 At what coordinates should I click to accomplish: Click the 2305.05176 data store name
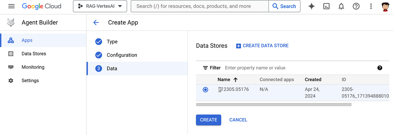click(x=236, y=89)
